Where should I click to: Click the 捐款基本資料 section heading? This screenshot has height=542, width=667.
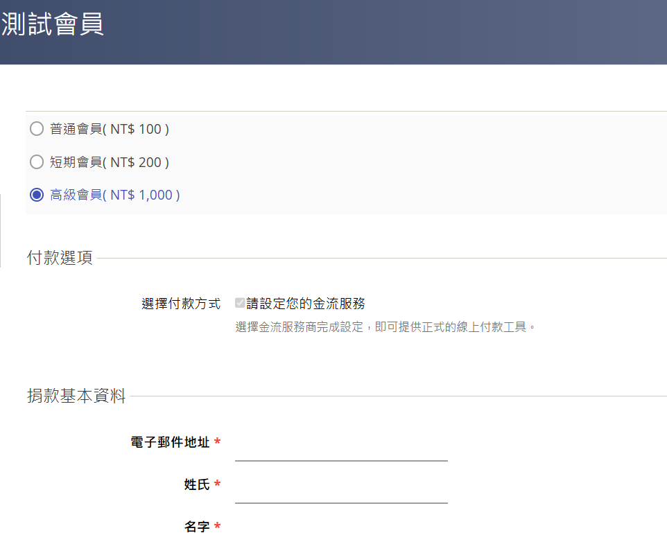click(76, 396)
